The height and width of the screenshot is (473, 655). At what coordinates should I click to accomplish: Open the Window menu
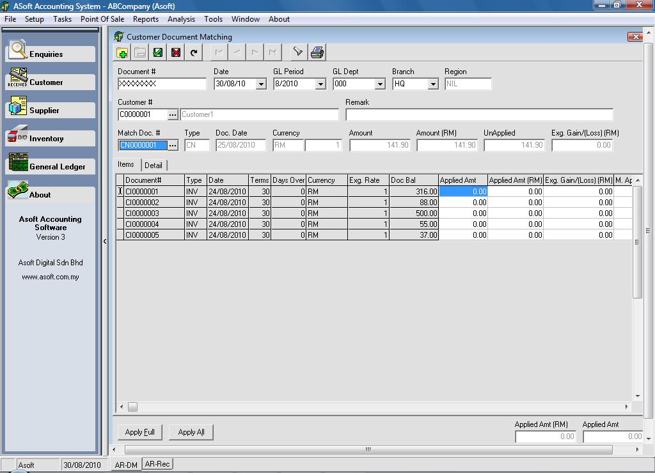click(x=246, y=19)
